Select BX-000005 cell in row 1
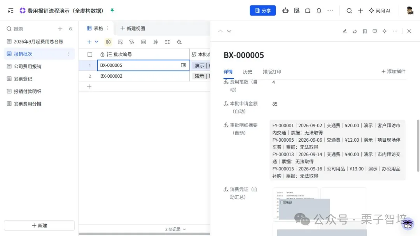This screenshot has height=236, width=420. (x=143, y=65)
